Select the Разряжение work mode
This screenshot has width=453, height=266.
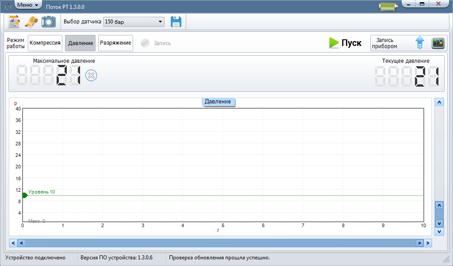[115, 43]
